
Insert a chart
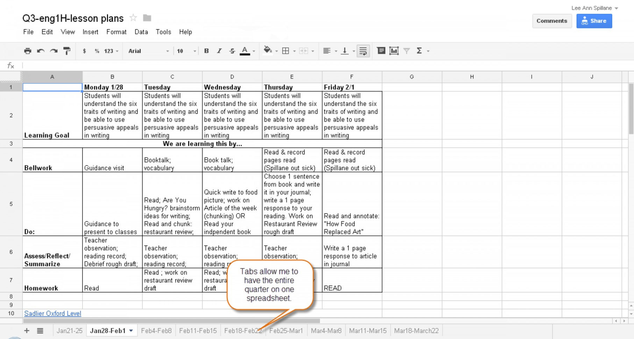click(x=394, y=51)
